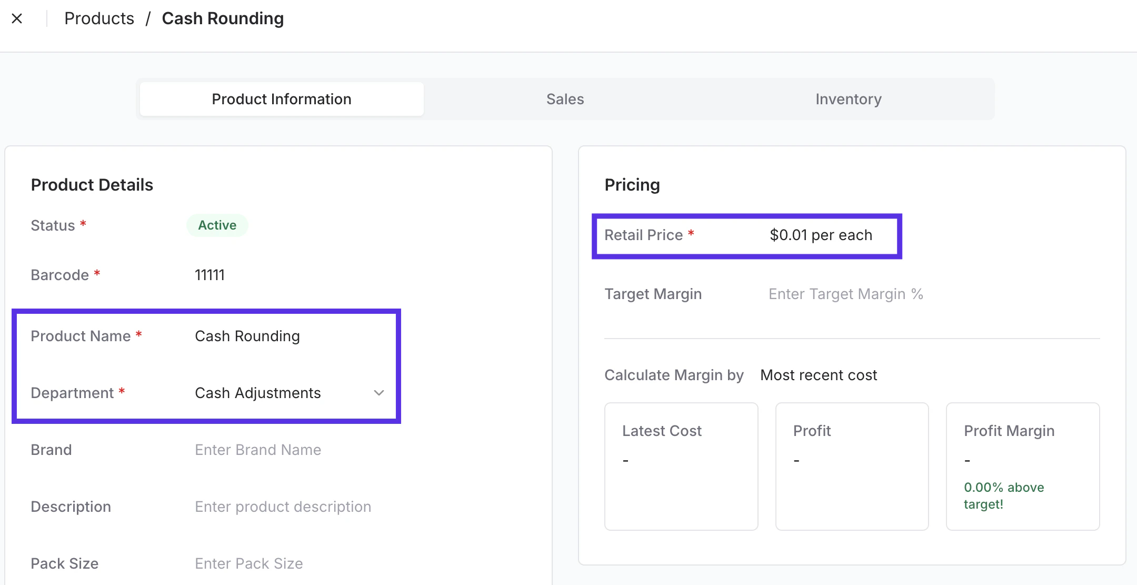Click the Enter Brand Name field
This screenshot has height=585, width=1137.
(257, 450)
